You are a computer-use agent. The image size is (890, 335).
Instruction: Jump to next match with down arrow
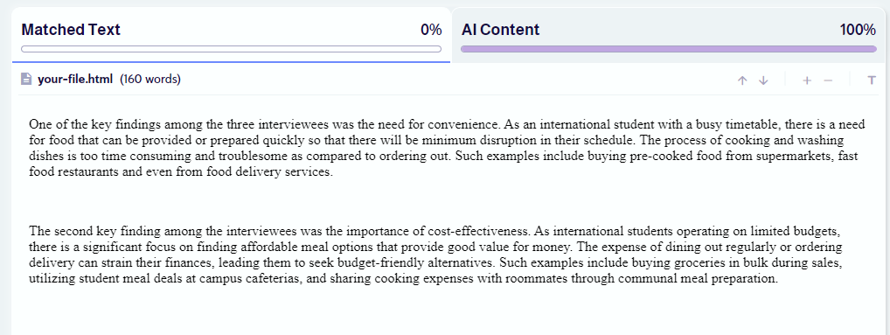click(763, 80)
